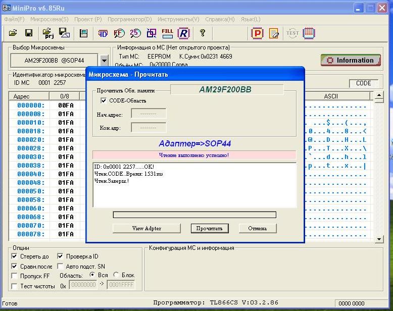This screenshot has height=311, width=393.
Task: Click address row 000040:
Action: (31, 174)
